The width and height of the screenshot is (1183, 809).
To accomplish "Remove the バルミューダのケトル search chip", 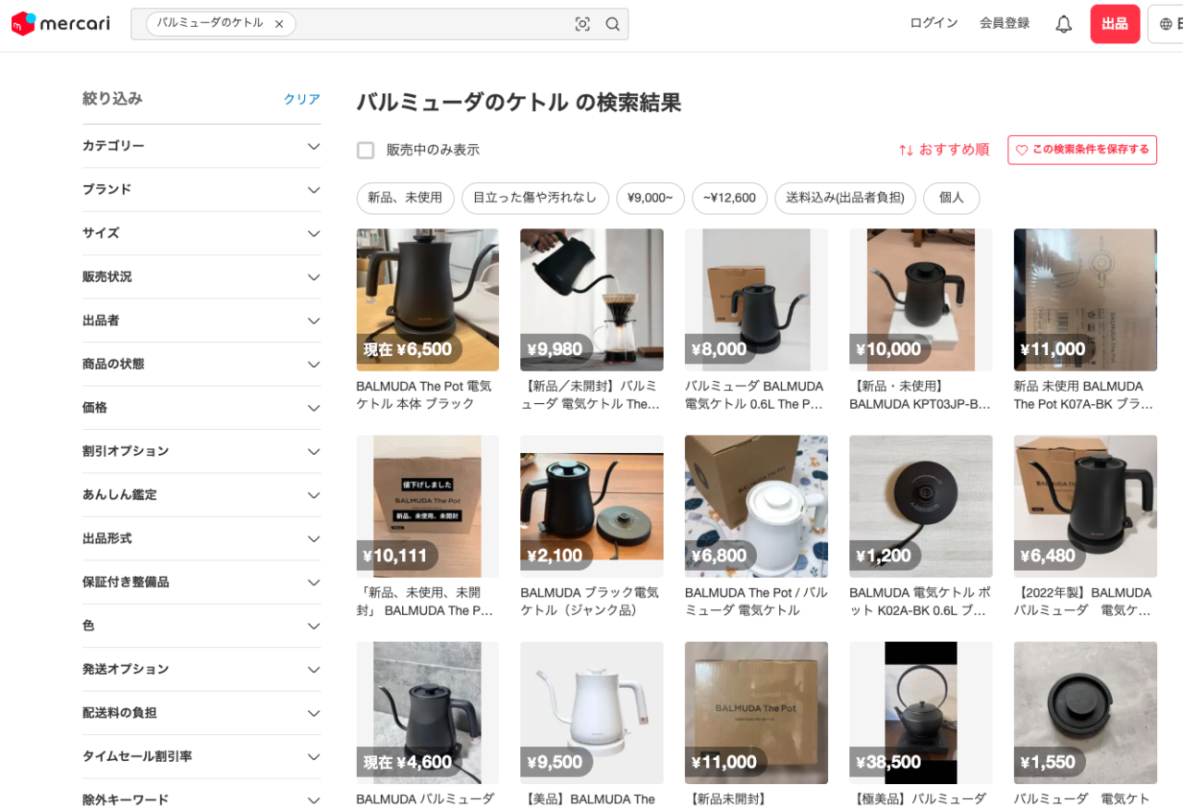I will tap(279, 24).
